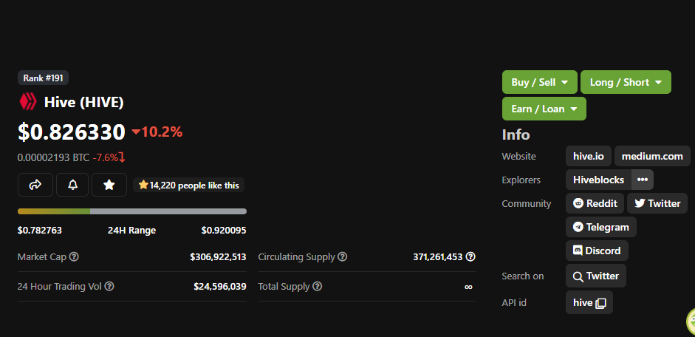Click the Circulating Supply label help icon
This screenshot has height=337, width=695.
343,256
